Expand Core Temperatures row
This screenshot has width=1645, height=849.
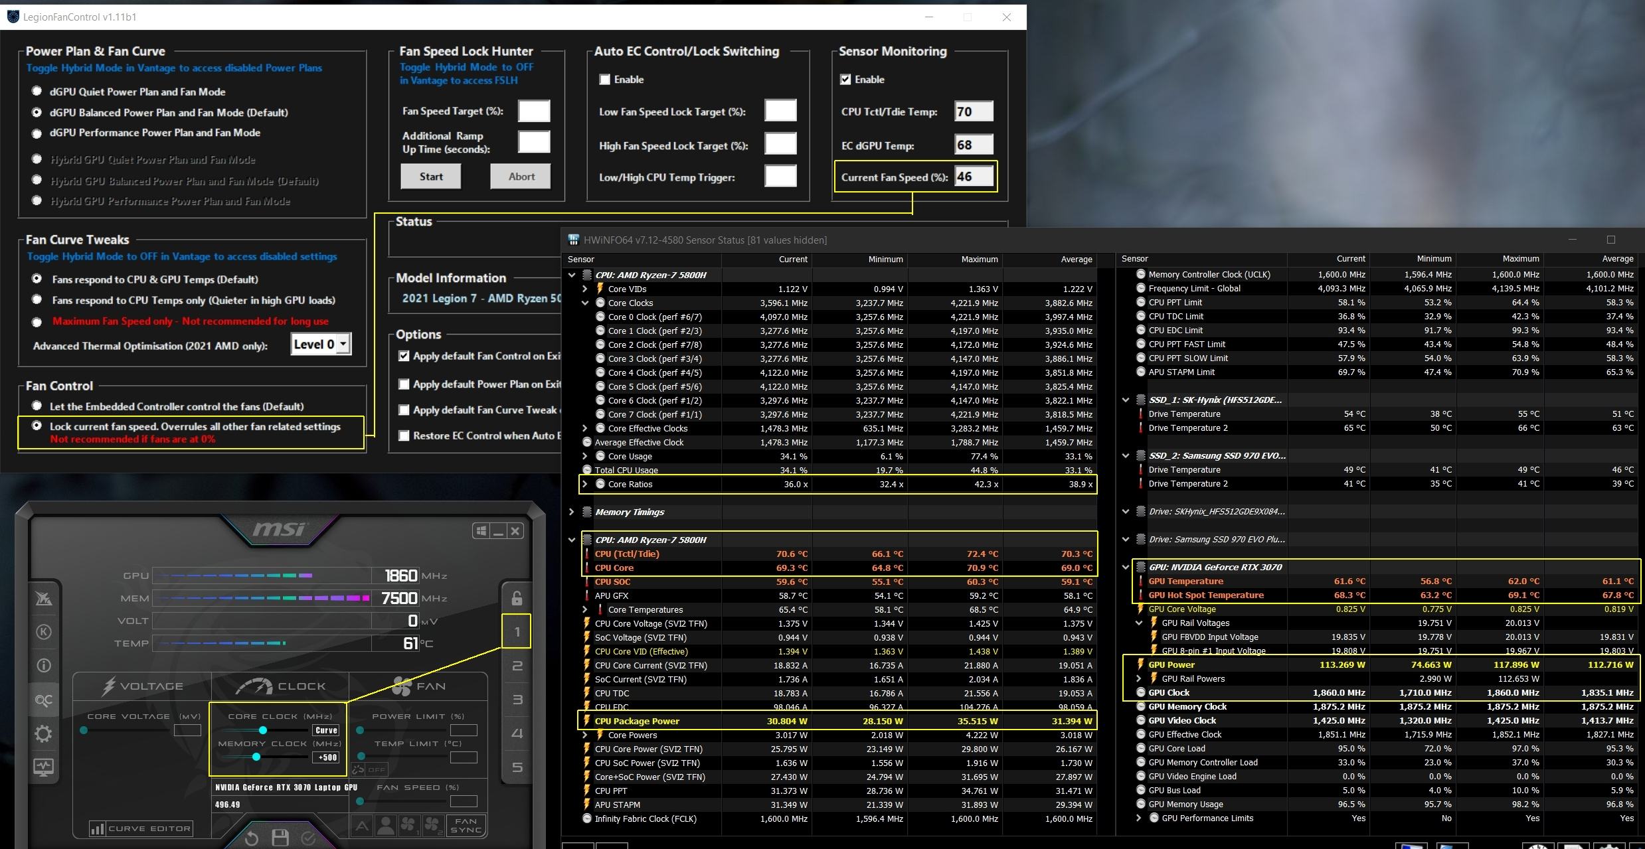pos(584,609)
